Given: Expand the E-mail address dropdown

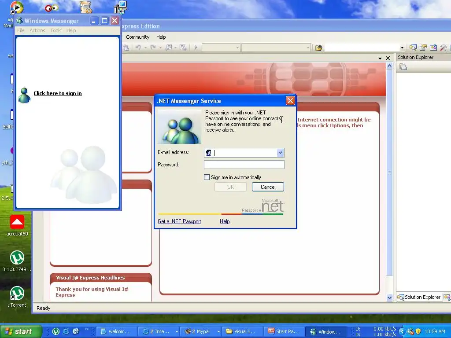Looking at the screenshot, I should coord(280,153).
